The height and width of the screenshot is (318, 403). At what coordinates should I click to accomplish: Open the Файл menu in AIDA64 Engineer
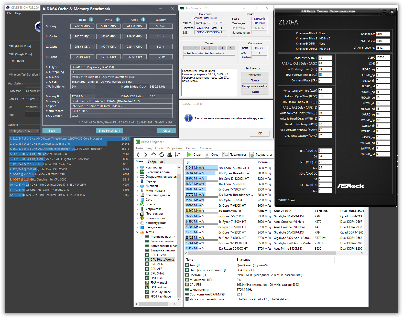139,148
